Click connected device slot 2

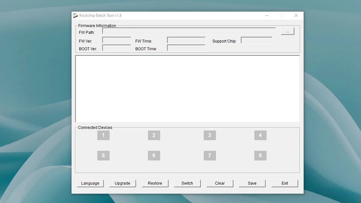click(154, 135)
